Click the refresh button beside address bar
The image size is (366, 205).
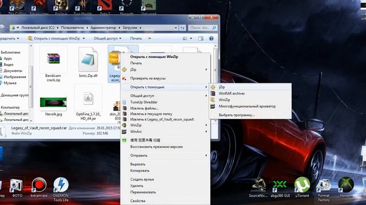[x=182, y=28]
